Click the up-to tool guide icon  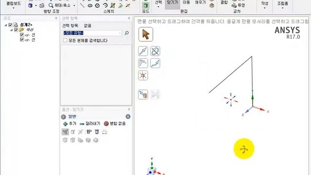(x=143, y=94)
